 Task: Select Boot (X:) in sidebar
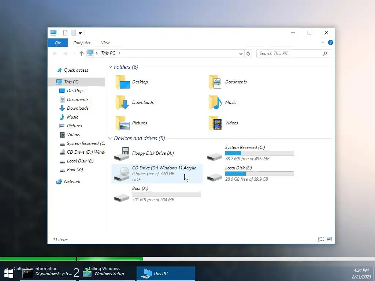[x=71, y=170]
